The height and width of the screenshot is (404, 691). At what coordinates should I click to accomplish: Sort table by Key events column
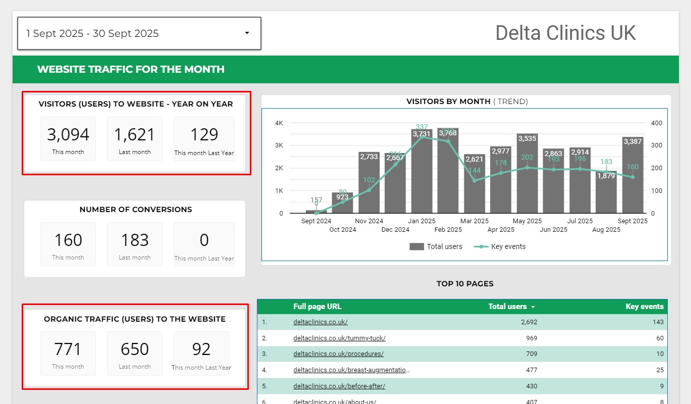pyautogui.click(x=644, y=307)
